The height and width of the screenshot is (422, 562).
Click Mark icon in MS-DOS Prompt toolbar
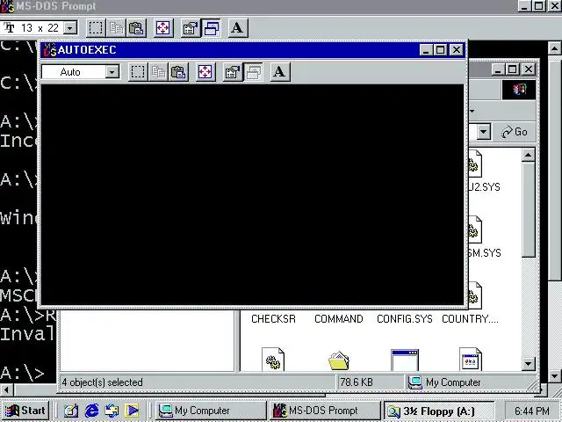point(96,28)
